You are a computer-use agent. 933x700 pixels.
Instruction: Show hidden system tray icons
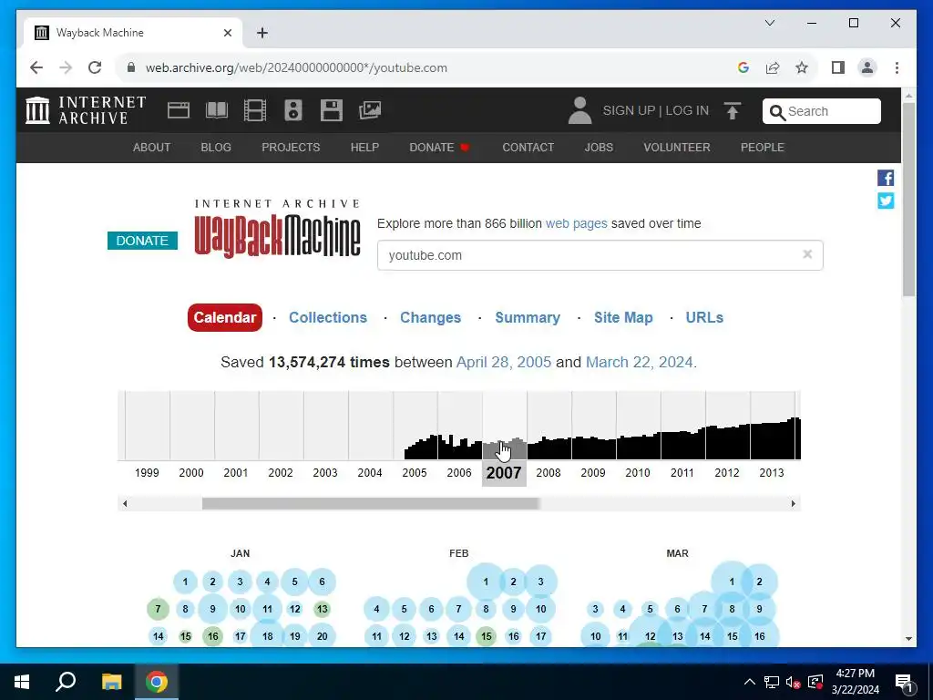[750, 682]
